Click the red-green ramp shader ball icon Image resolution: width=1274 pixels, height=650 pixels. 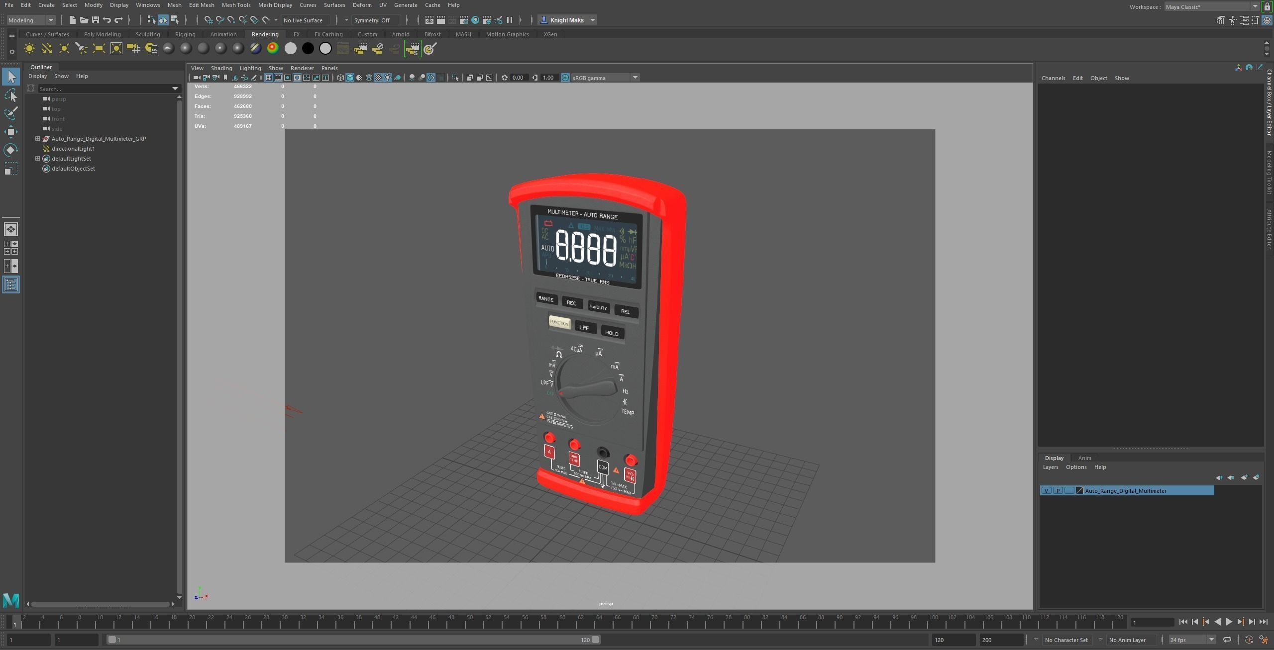(x=273, y=49)
